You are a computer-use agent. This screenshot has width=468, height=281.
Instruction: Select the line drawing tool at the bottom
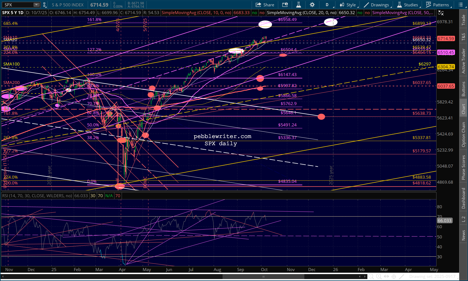(x=402, y=276)
